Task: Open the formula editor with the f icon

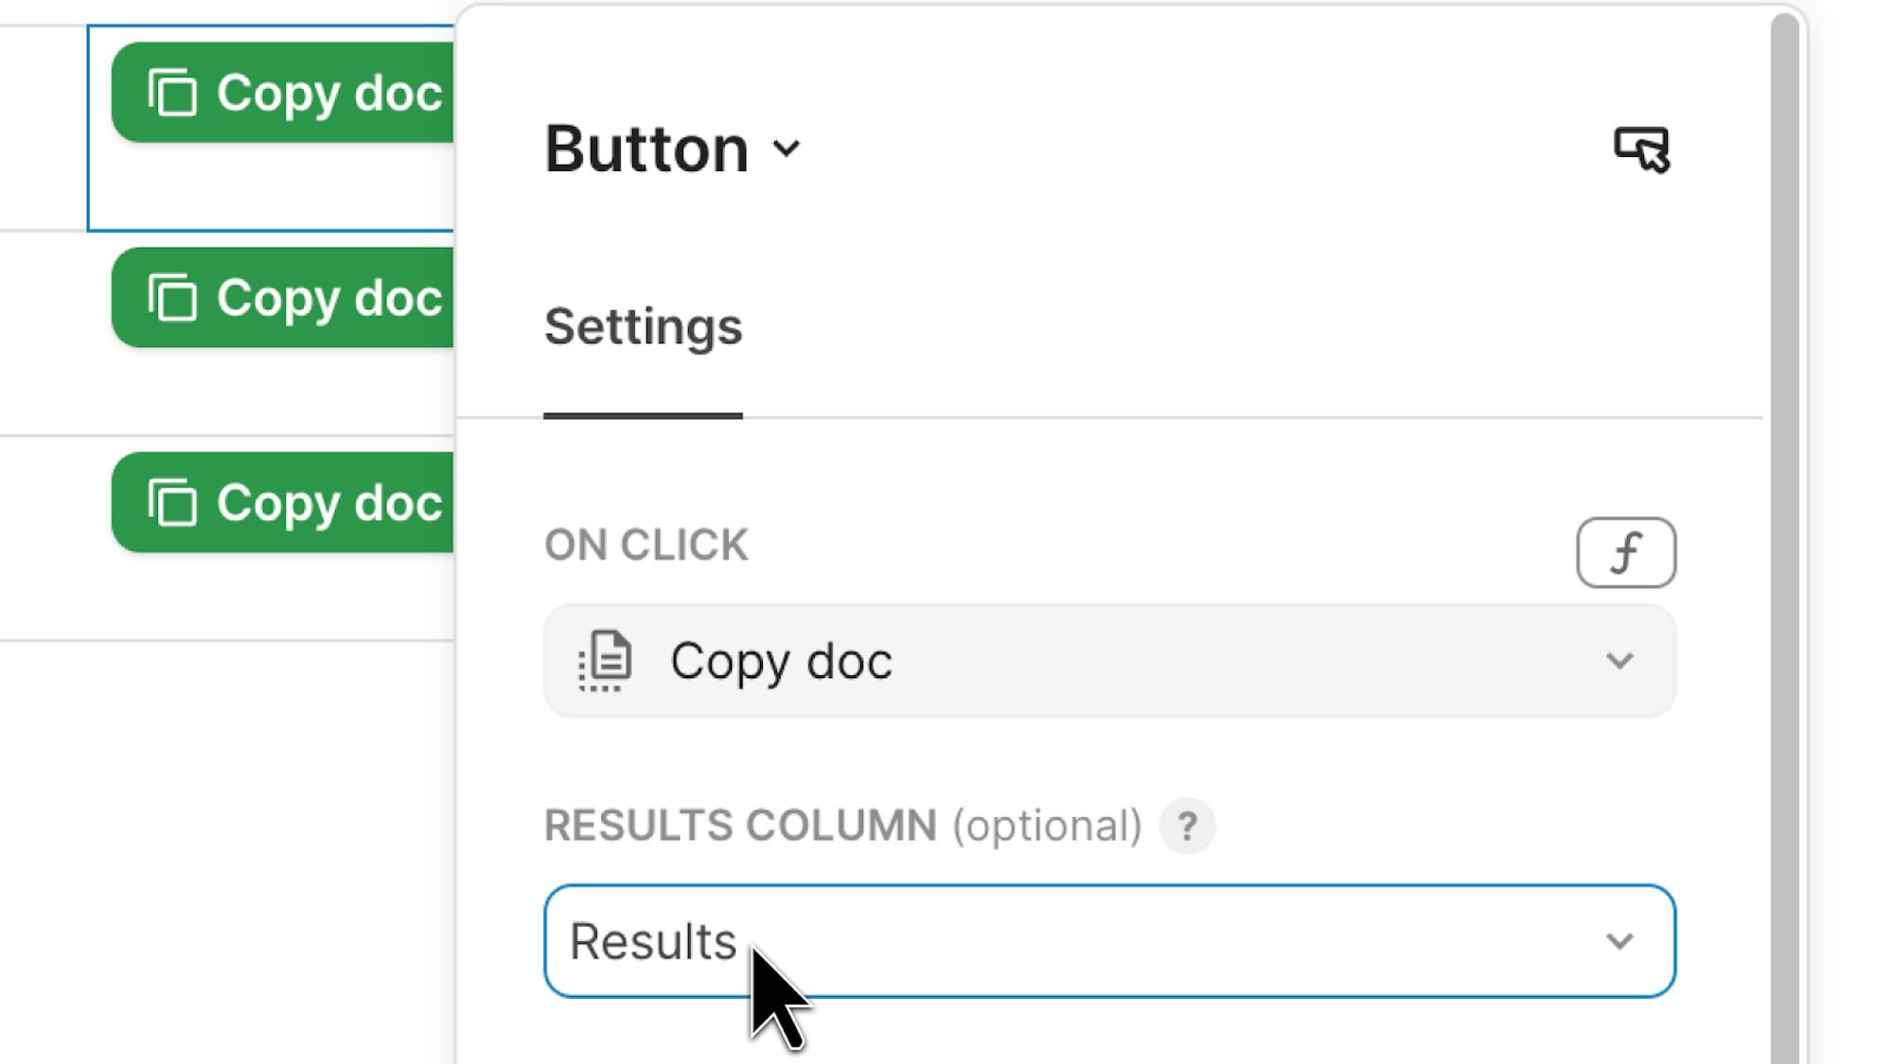Action: [1625, 552]
